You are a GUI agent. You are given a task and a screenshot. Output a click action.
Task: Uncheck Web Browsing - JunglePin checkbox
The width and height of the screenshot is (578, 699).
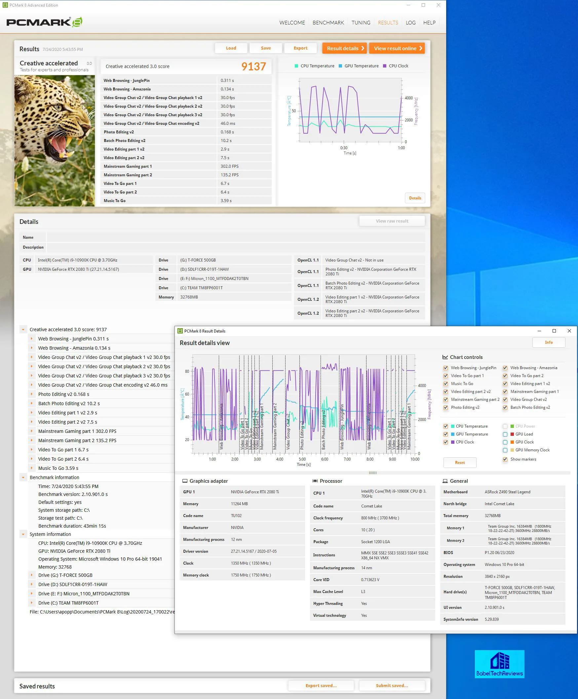(x=445, y=368)
